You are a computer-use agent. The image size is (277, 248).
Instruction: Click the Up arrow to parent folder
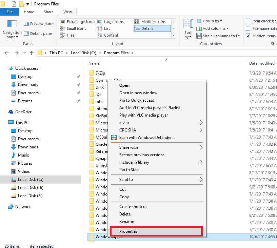32,53
